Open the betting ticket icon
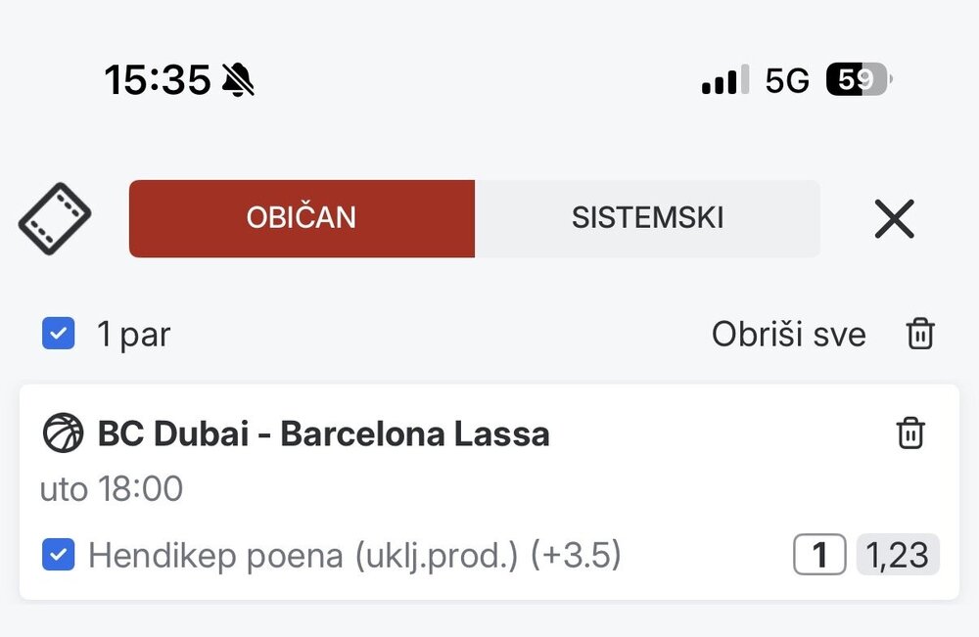Screen dimensions: 979x637 pyautogui.click(x=54, y=218)
